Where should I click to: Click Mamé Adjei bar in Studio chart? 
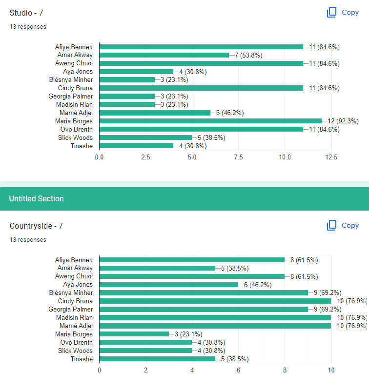[x=155, y=113]
